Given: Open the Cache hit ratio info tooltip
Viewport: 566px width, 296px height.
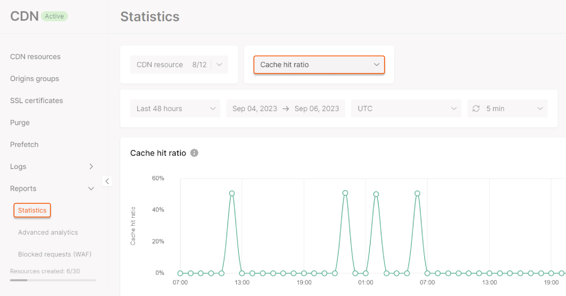Looking at the screenshot, I should 194,153.
